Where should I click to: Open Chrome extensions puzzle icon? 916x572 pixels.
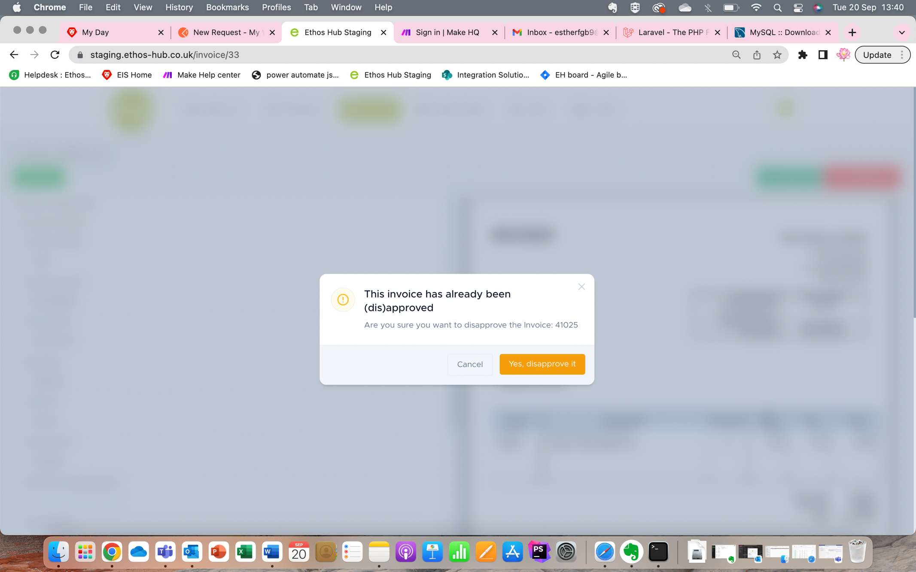[x=802, y=54]
